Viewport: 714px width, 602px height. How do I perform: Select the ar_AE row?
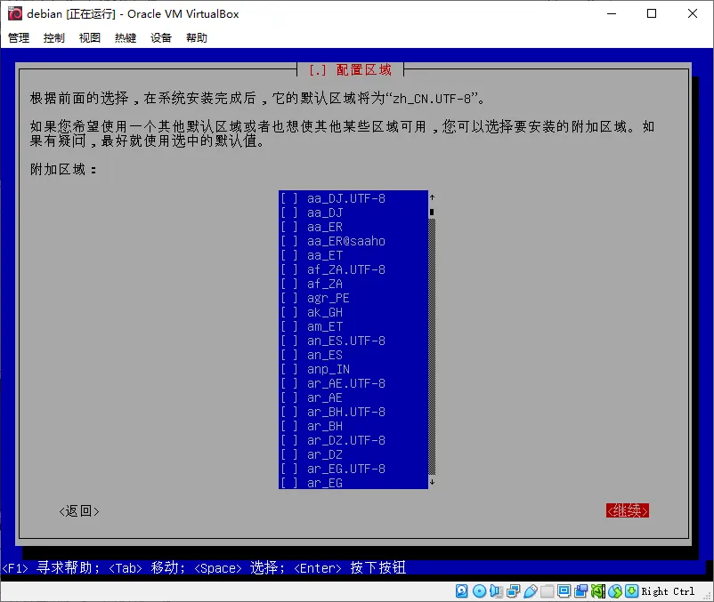[x=353, y=397]
